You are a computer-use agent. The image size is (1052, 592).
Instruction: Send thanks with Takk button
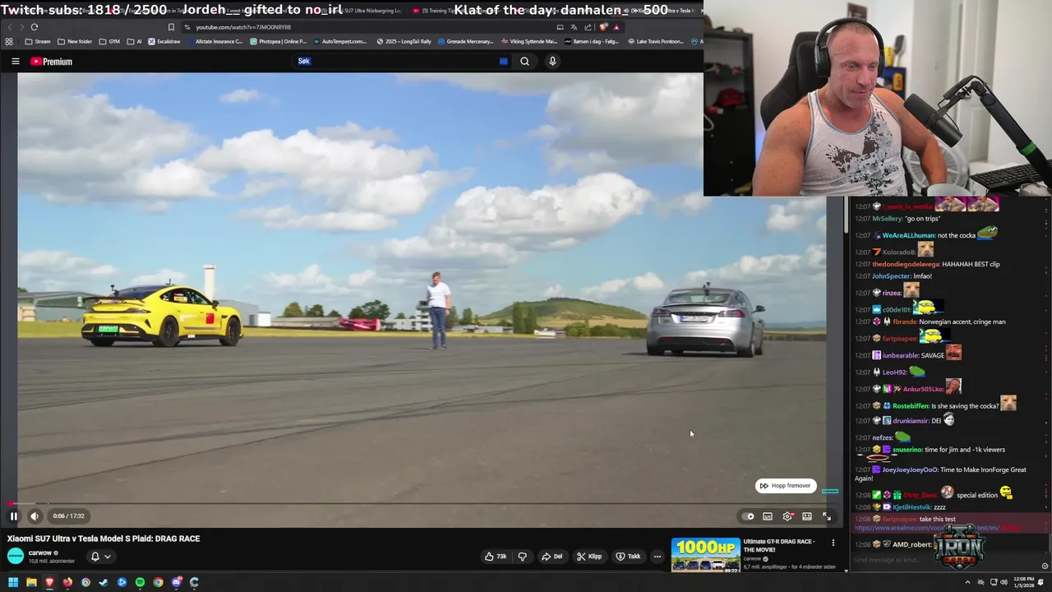pyautogui.click(x=628, y=557)
